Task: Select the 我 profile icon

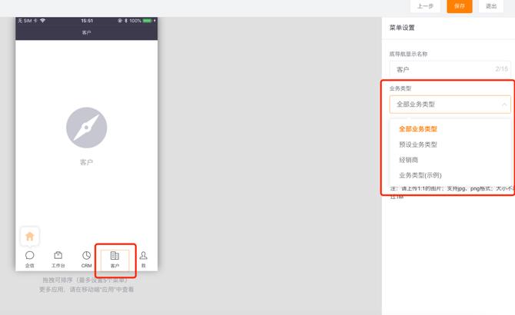Action: click(x=143, y=256)
